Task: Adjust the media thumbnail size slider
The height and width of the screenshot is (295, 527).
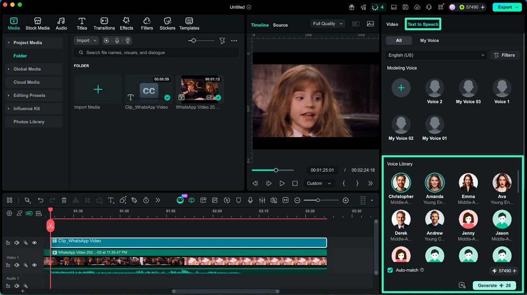Action: [201, 41]
